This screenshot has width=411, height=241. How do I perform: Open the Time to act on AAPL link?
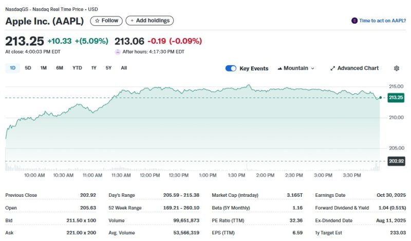pos(382,21)
